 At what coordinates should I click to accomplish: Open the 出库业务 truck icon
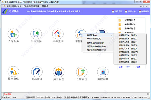pyautogui.click(x=36, y=34)
